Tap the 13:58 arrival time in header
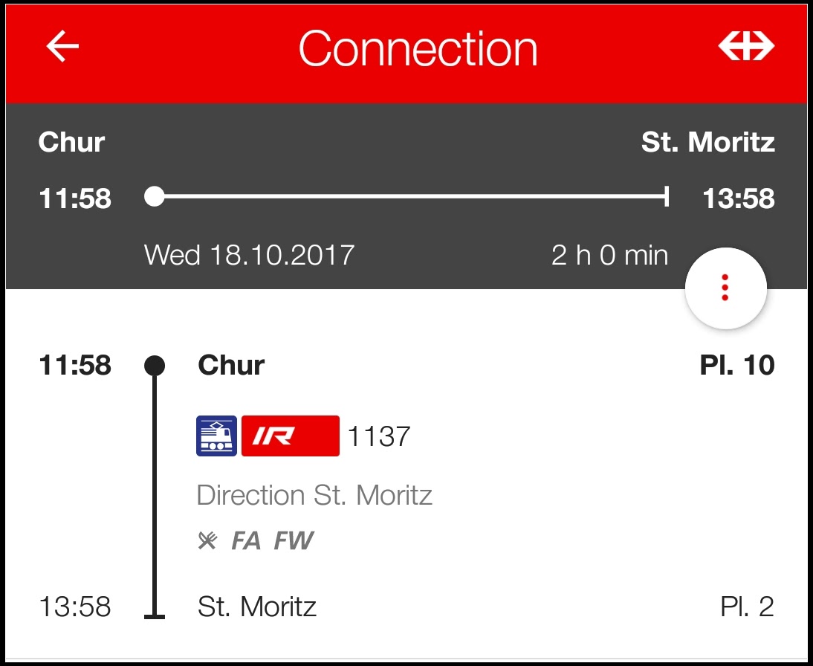813x666 pixels. click(x=738, y=199)
